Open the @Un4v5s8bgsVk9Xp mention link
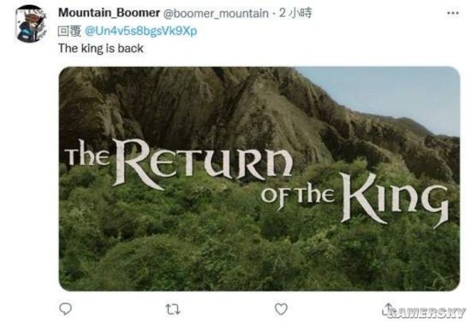 point(141,31)
